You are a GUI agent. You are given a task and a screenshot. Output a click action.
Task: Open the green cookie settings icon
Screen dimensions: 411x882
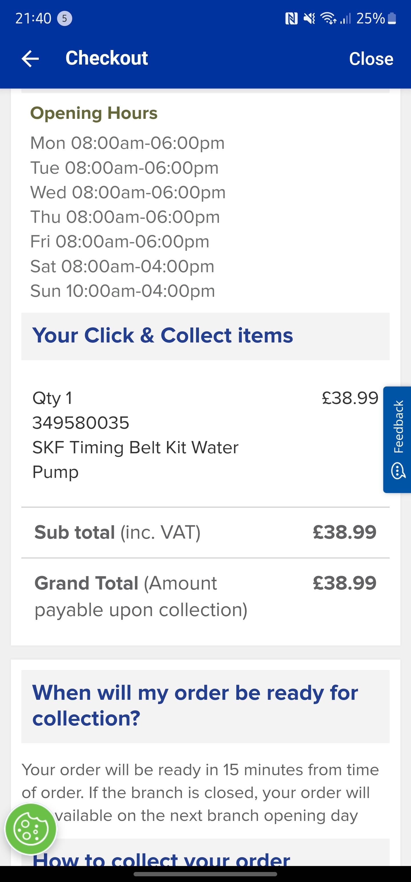tap(31, 829)
